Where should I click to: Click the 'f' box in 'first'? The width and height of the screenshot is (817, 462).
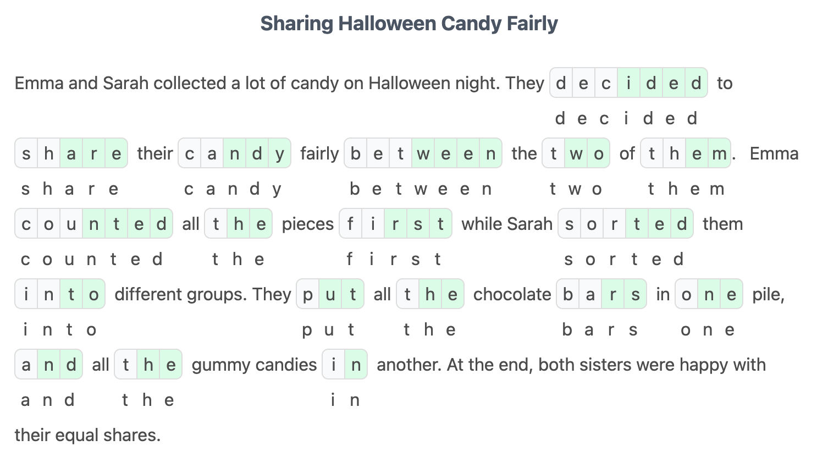pos(350,224)
